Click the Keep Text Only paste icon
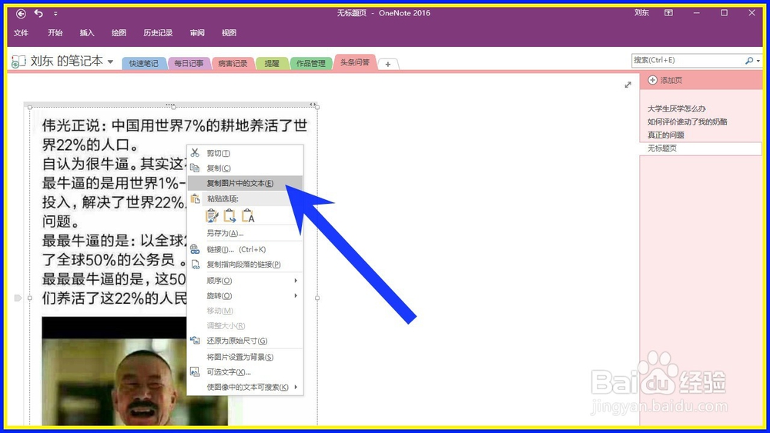This screenshot has height=433, width=770. (247, 216)
